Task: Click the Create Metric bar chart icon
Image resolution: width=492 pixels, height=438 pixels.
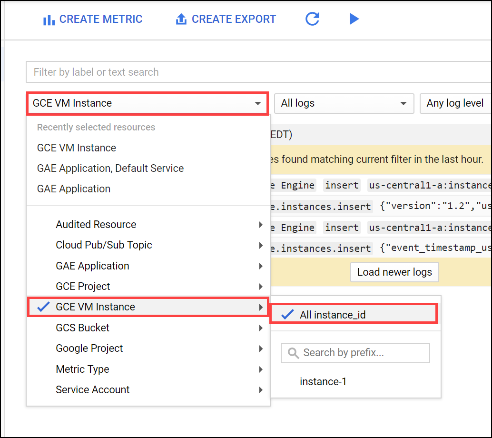Action: [x=49, y=20]
